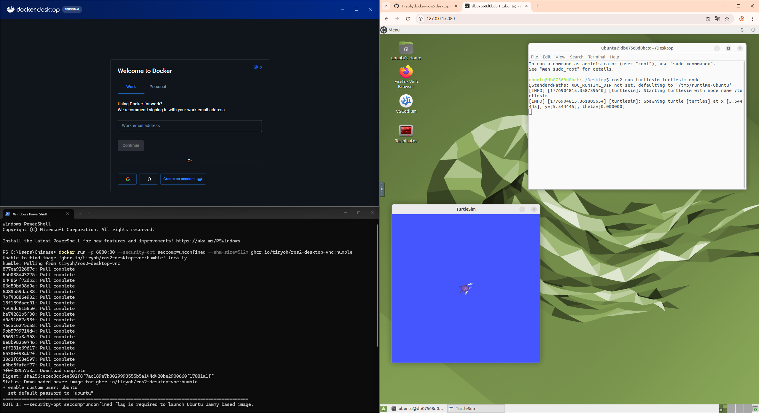Click the turtle in the TurtleSim window
759x413 pixels.
466,288
